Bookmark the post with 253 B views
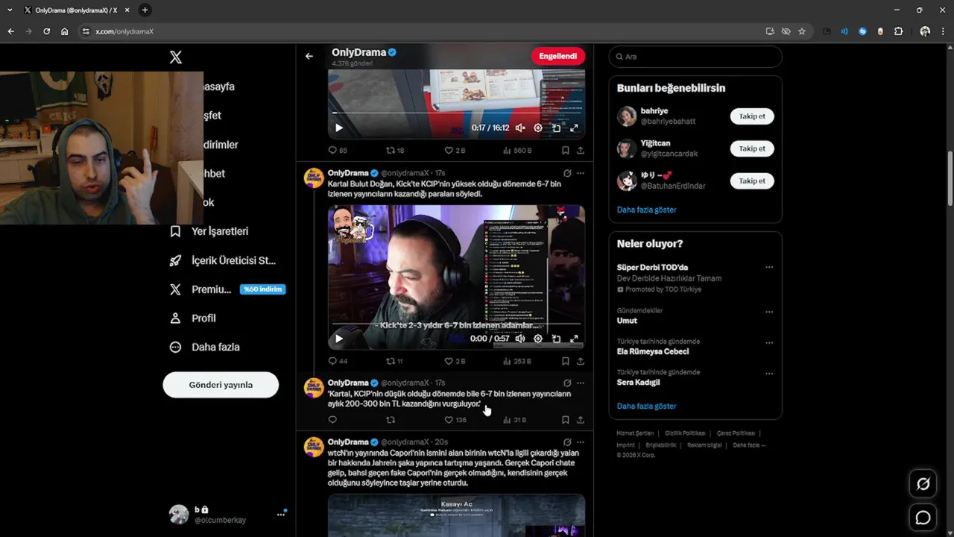954x537 pixels. 566,361
